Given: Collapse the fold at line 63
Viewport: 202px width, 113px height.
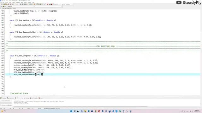Looking at the screenshot, I should tap(4, 58).
